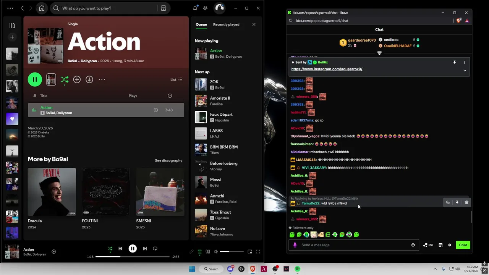Screen dimensions: 489x275
Task: Skip to next track in player bar
Action: click(x=145, y=249)
